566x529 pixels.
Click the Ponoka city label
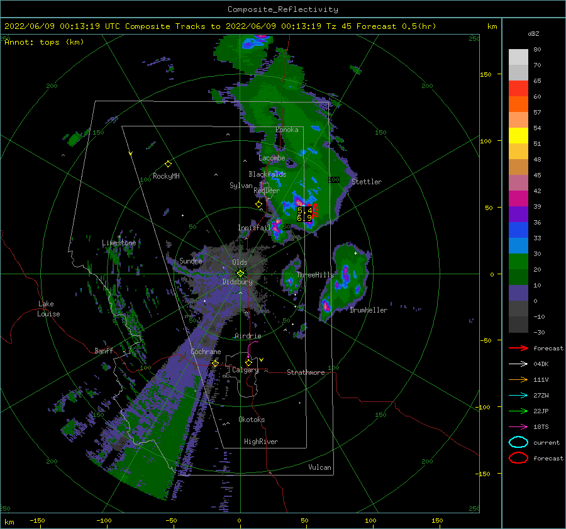click(x=287, y=130)
